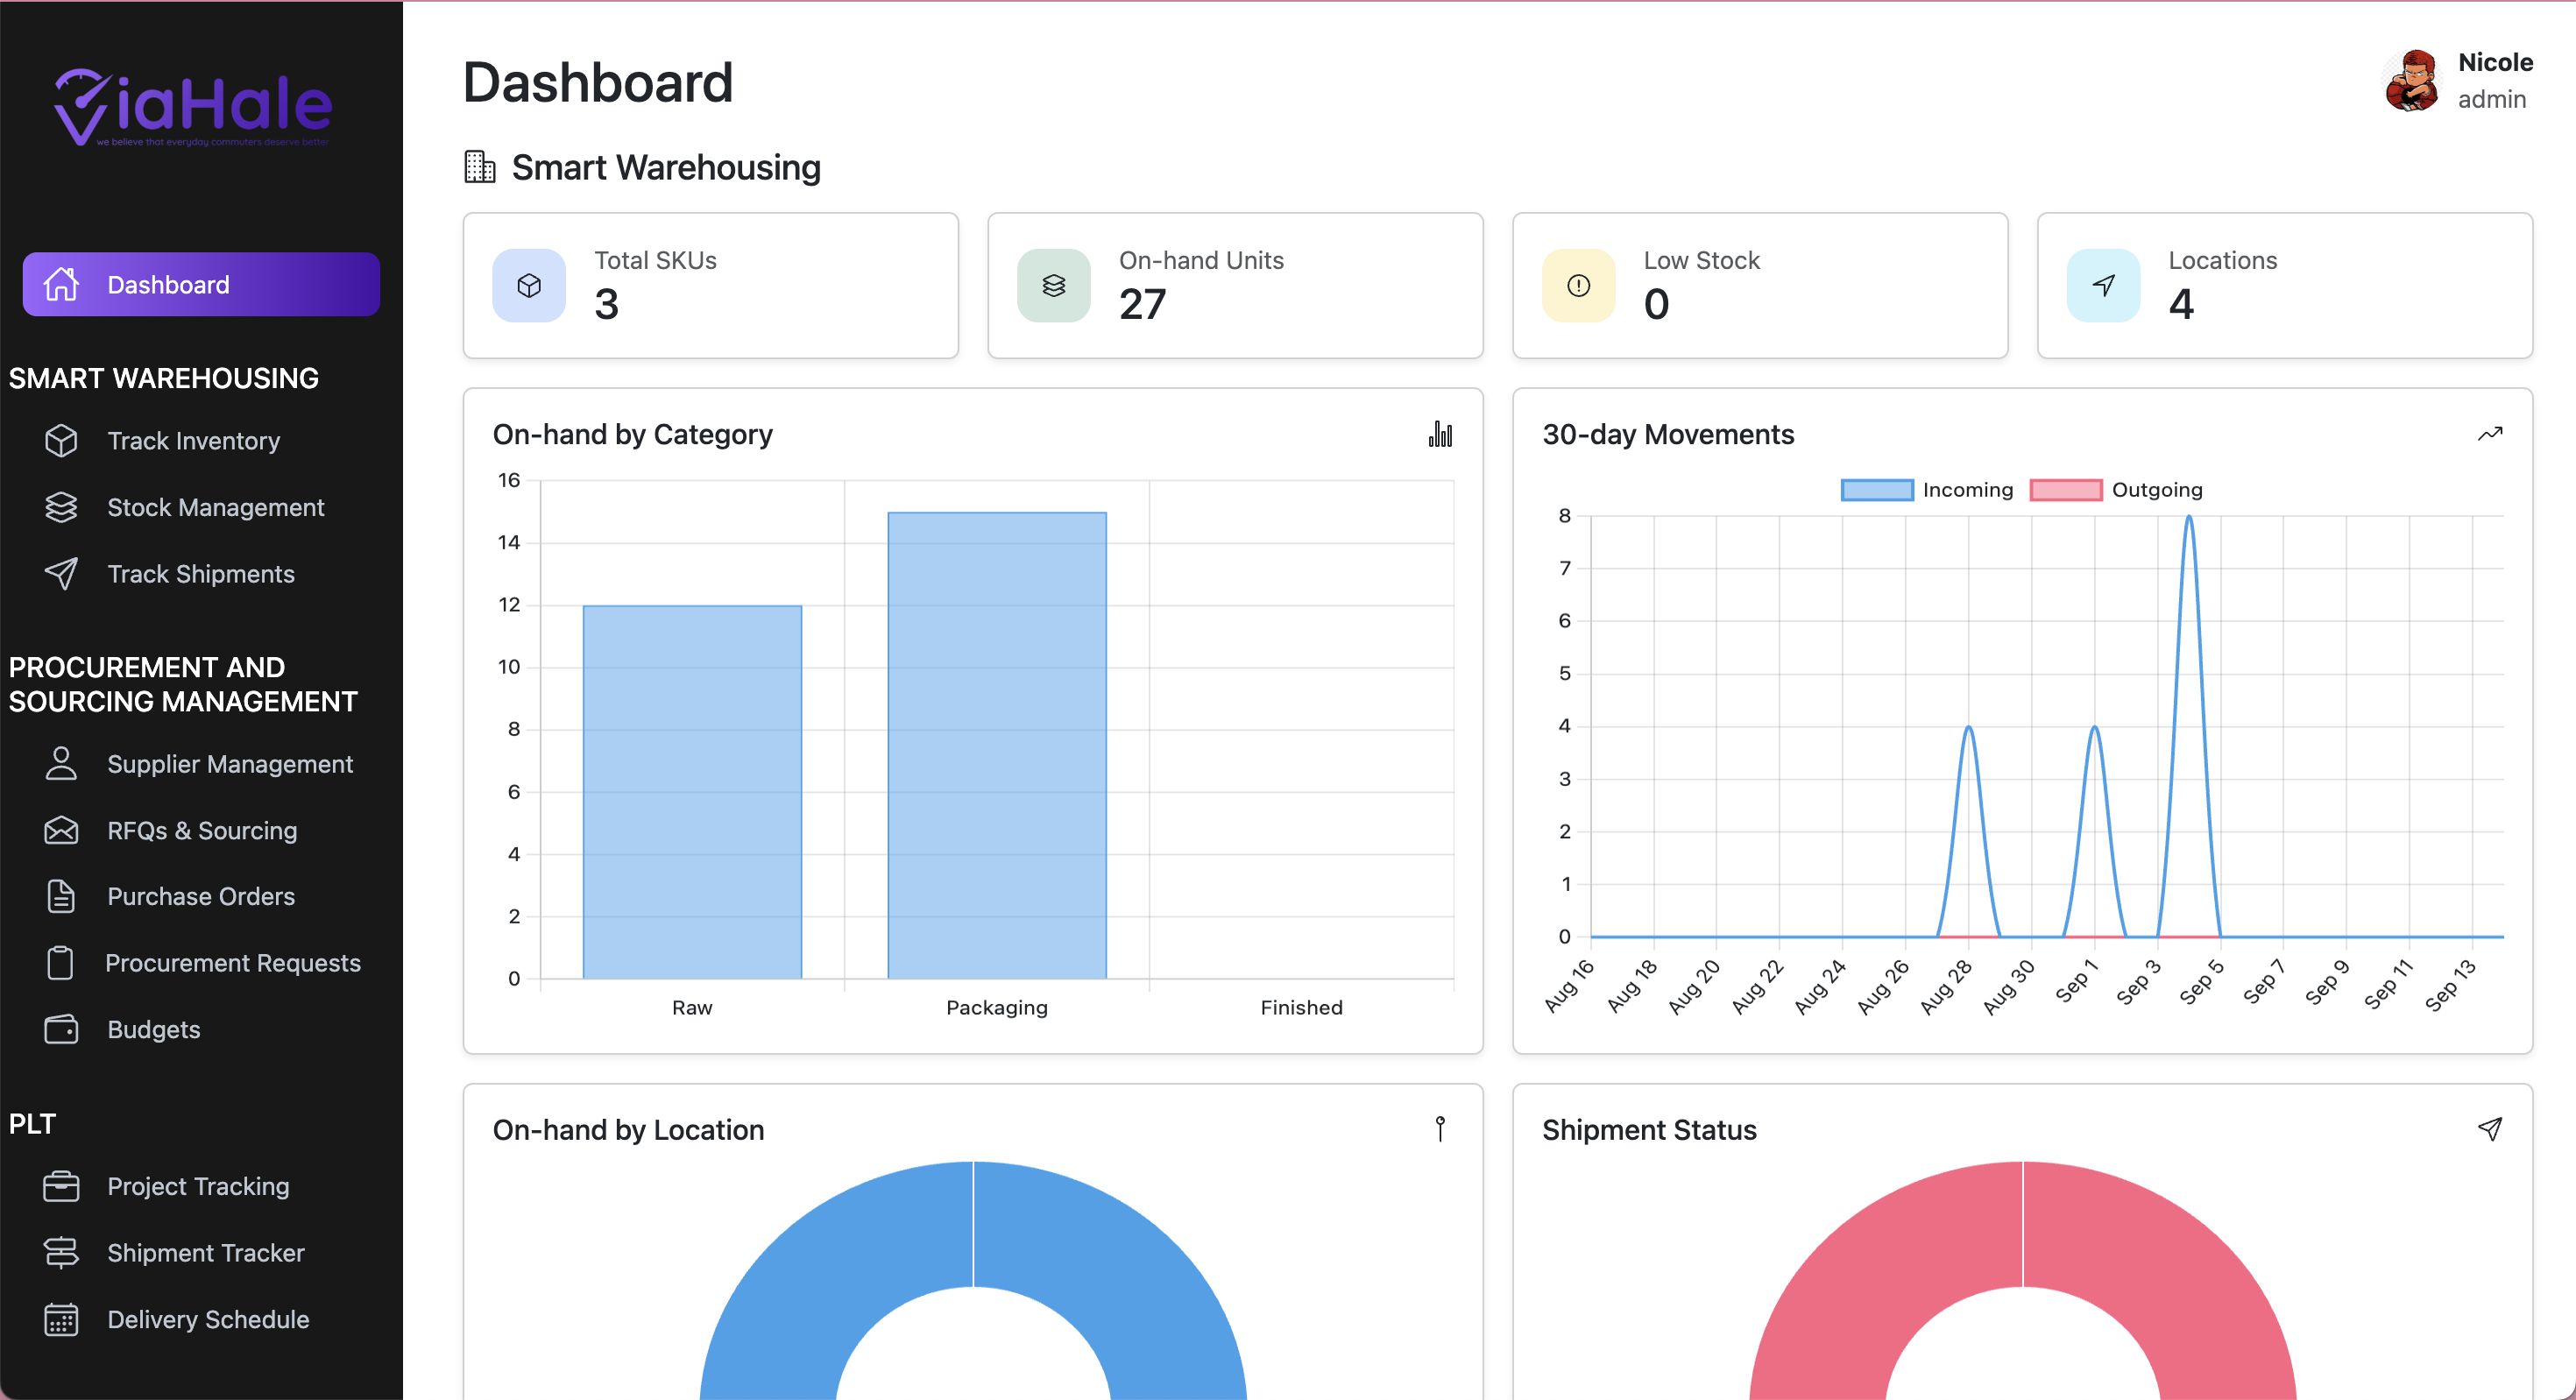Open Procurement Requests page
The width and height of the screenshot is (2576, 1400).
[x=233, y=963]
